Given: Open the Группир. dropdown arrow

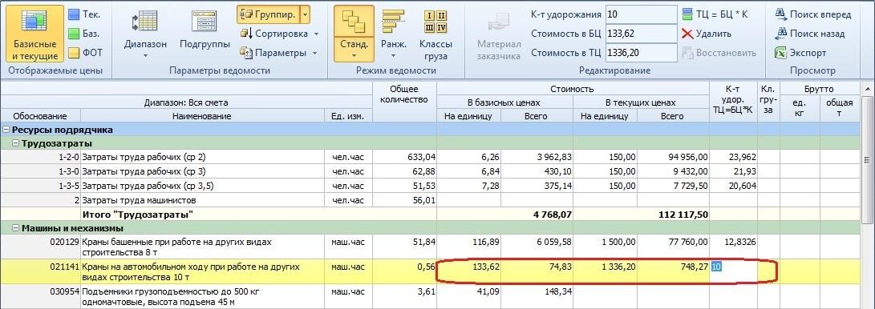Looking at the screenshot, I should point(305,14).
